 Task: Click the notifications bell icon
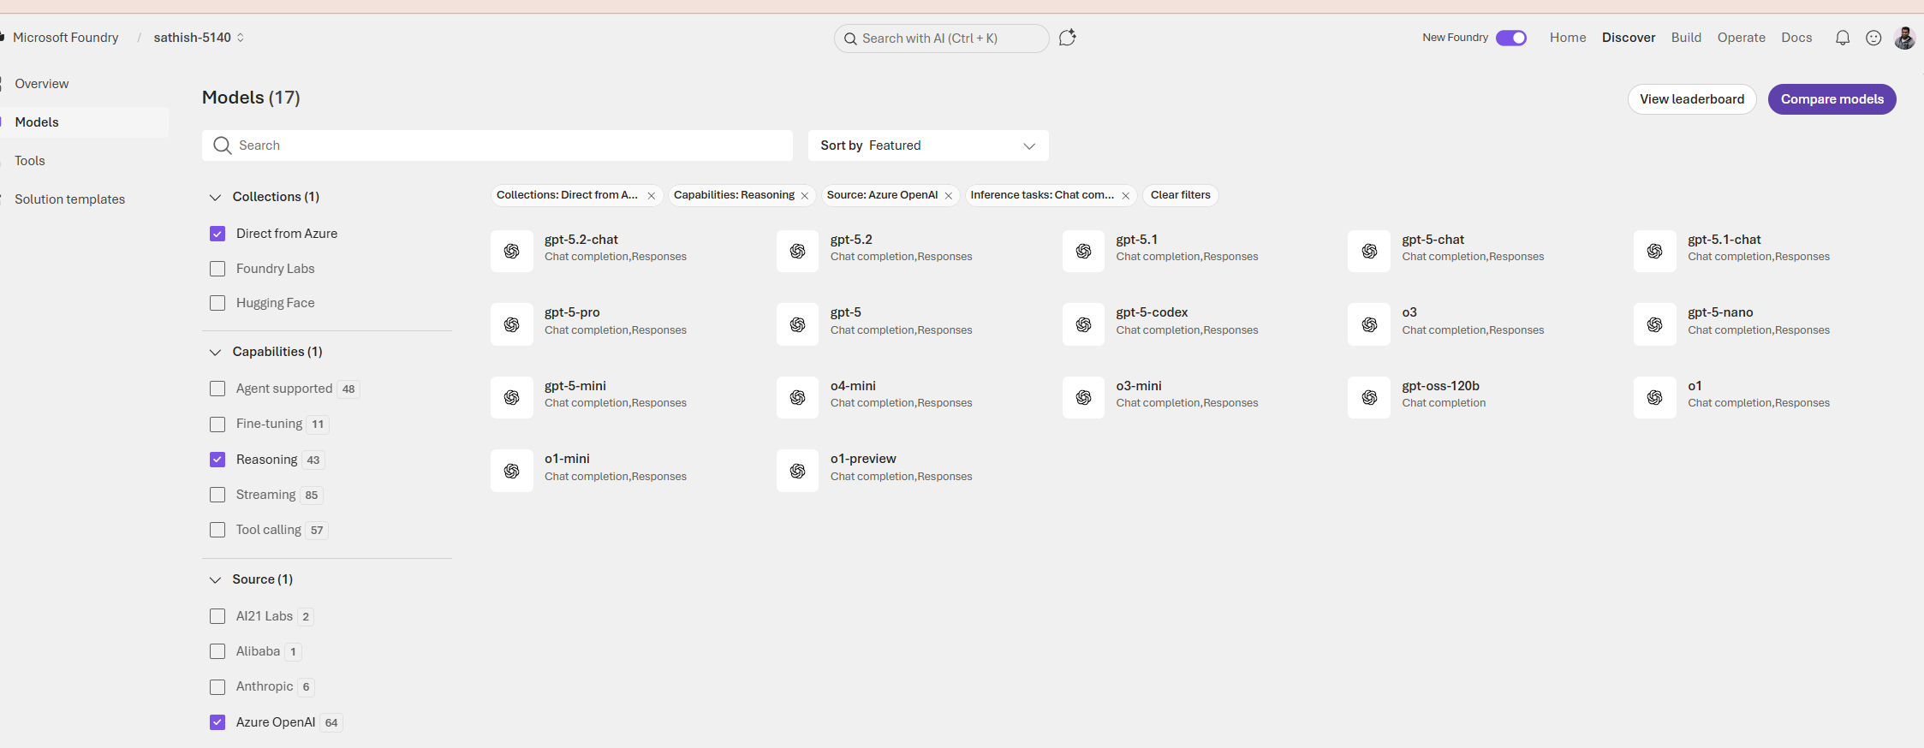tap(1842, 38)
